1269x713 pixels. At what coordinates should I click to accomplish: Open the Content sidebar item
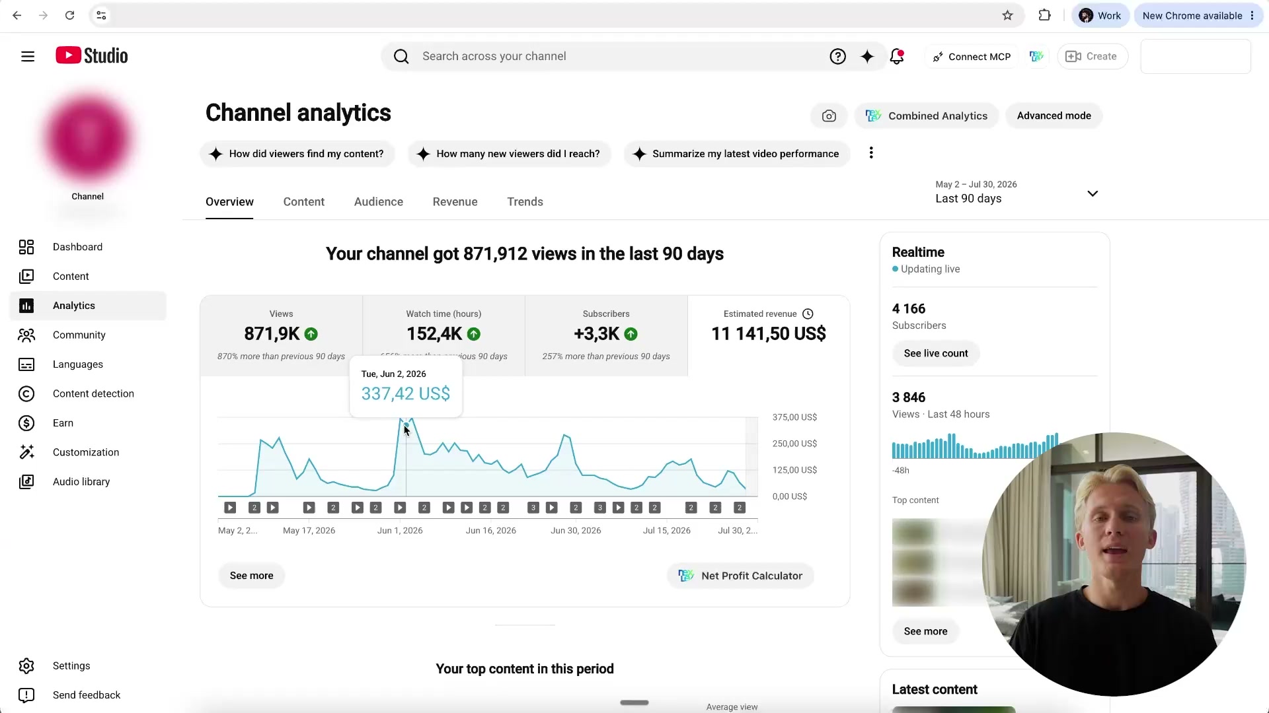[x=88, y=277]
